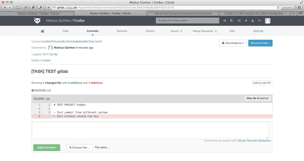
Task: Click the new project plus icon in header
Action: tap(246, 20)
